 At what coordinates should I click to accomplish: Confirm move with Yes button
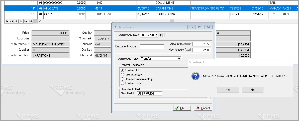click(x=228, y=90)
